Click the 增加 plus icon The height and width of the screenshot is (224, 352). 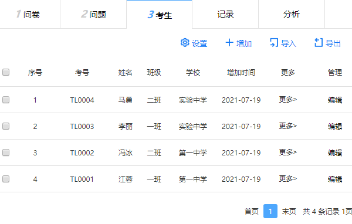click(229, 42)
